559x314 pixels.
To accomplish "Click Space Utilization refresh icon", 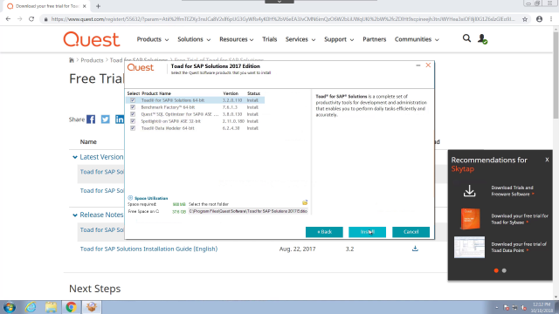I will [x=130, y=198].
